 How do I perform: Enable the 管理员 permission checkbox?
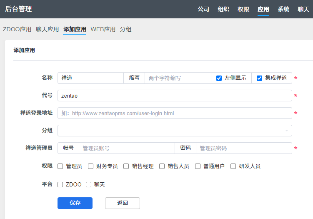tap(60, 166)
